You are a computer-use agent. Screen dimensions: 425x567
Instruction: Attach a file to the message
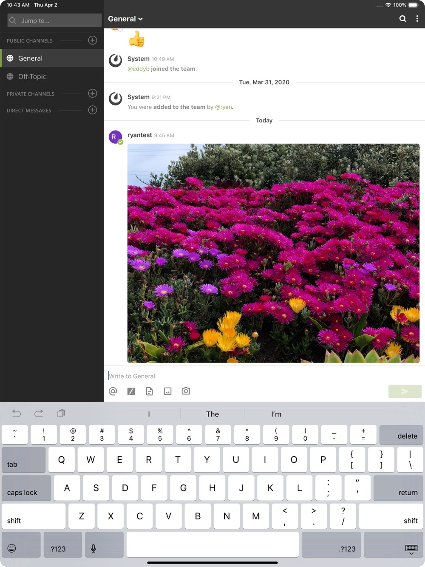(x=149, y=391)
